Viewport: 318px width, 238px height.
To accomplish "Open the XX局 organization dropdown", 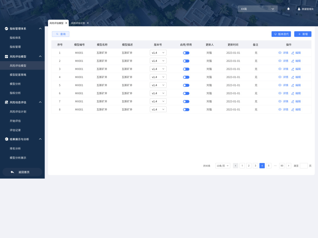I will coord(258,9).
